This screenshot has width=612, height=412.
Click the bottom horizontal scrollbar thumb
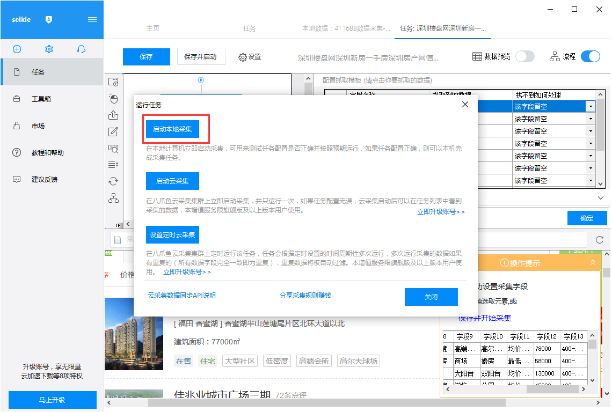pos(327,403)
